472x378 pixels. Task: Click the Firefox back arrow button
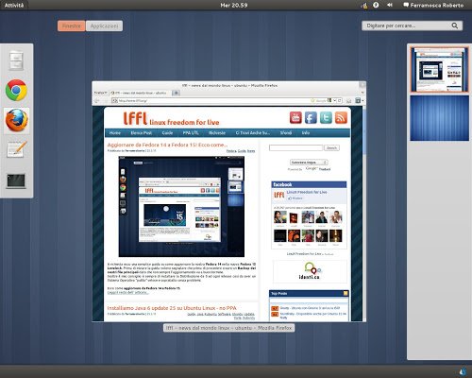pyautogui.click(x=97, y=100)
